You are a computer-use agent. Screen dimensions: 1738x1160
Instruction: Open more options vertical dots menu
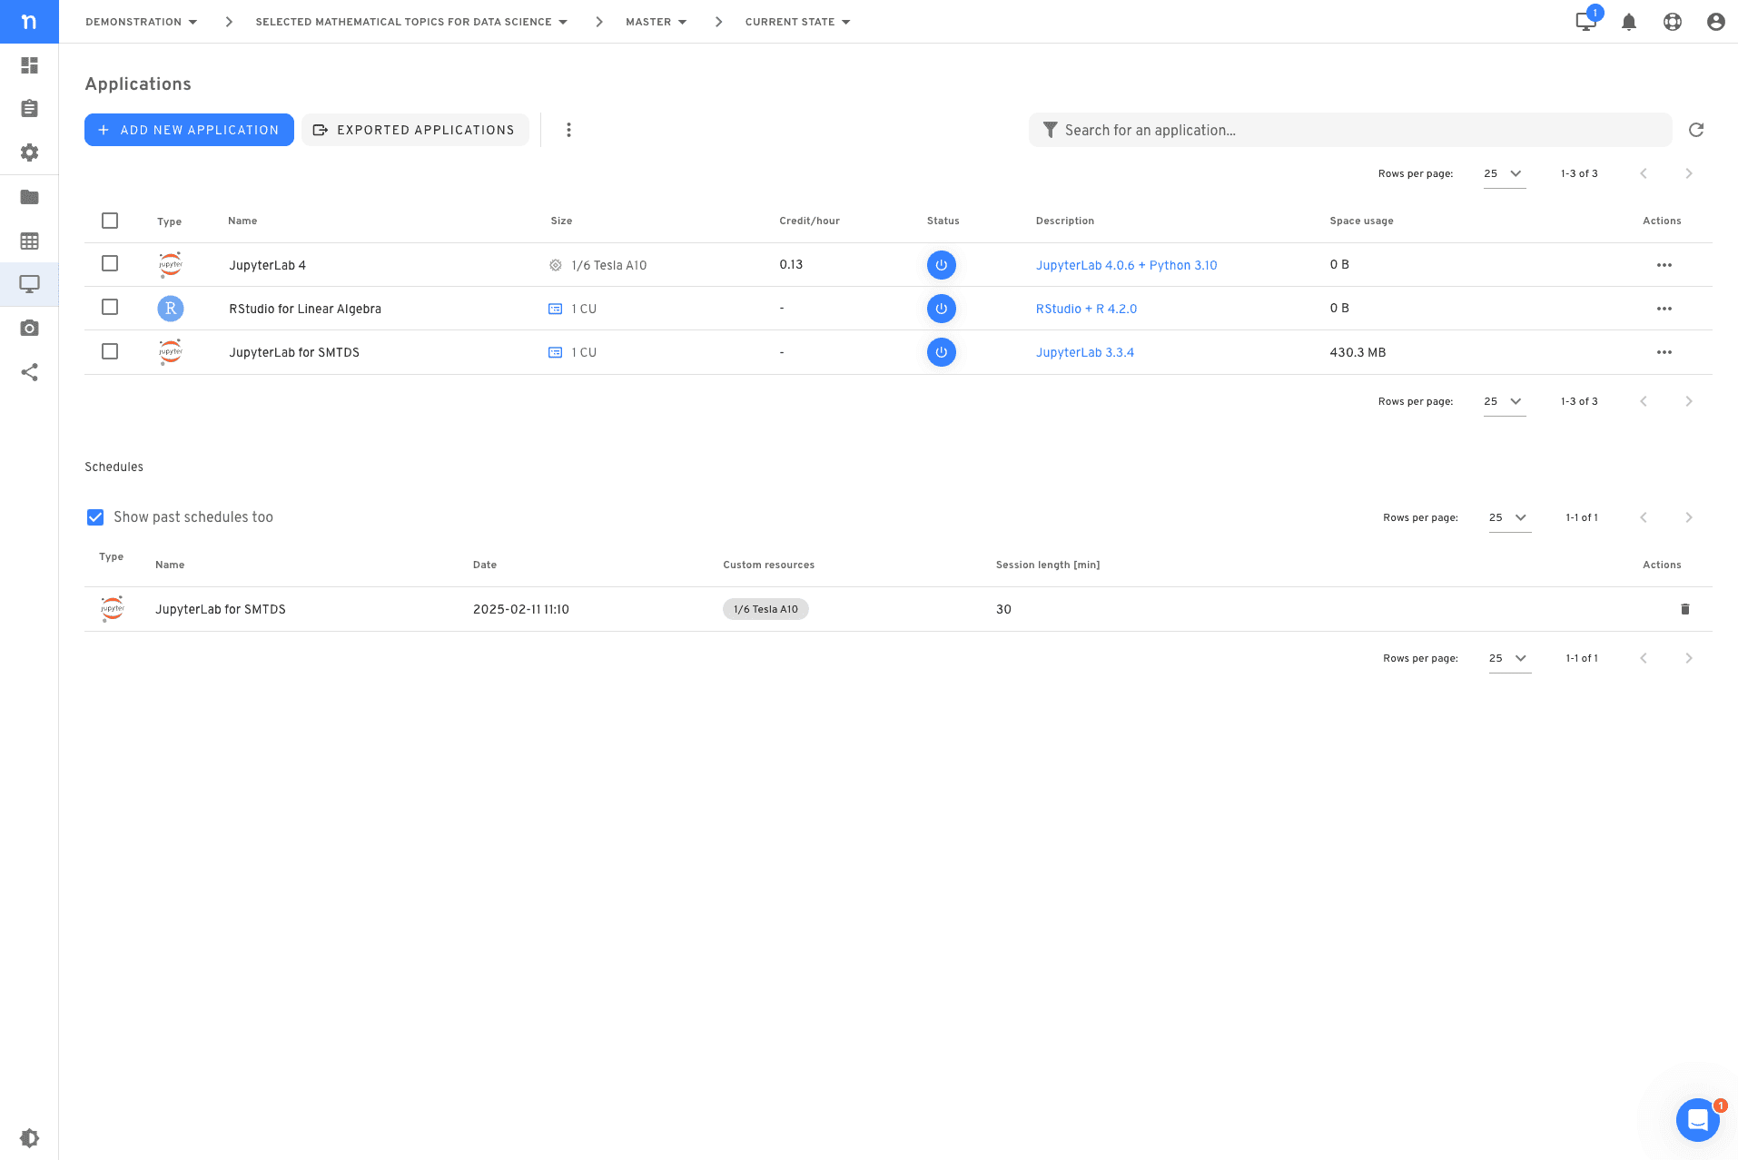[x=568, y=130]
